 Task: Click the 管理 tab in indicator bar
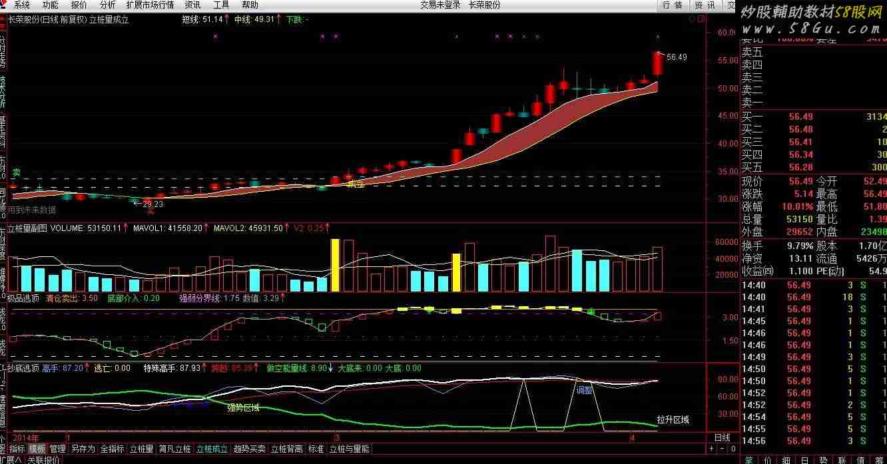(58, 449)
